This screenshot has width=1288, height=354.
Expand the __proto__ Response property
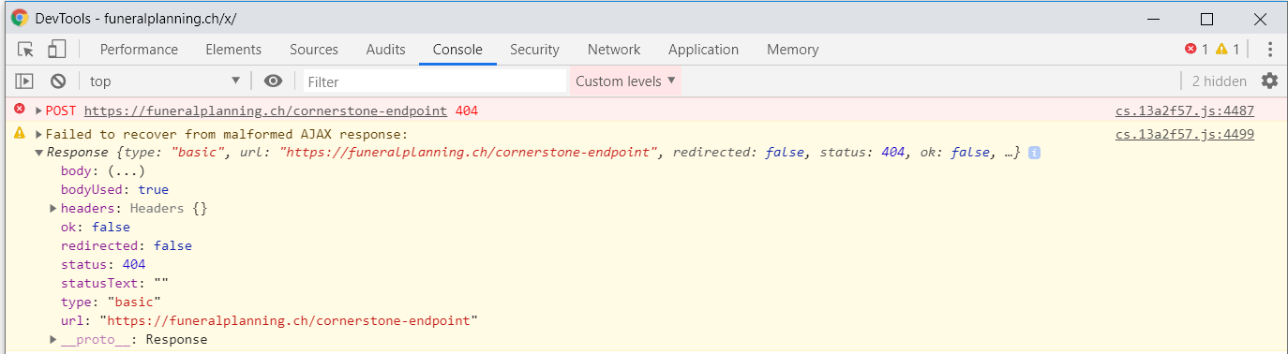pos(53,340)
